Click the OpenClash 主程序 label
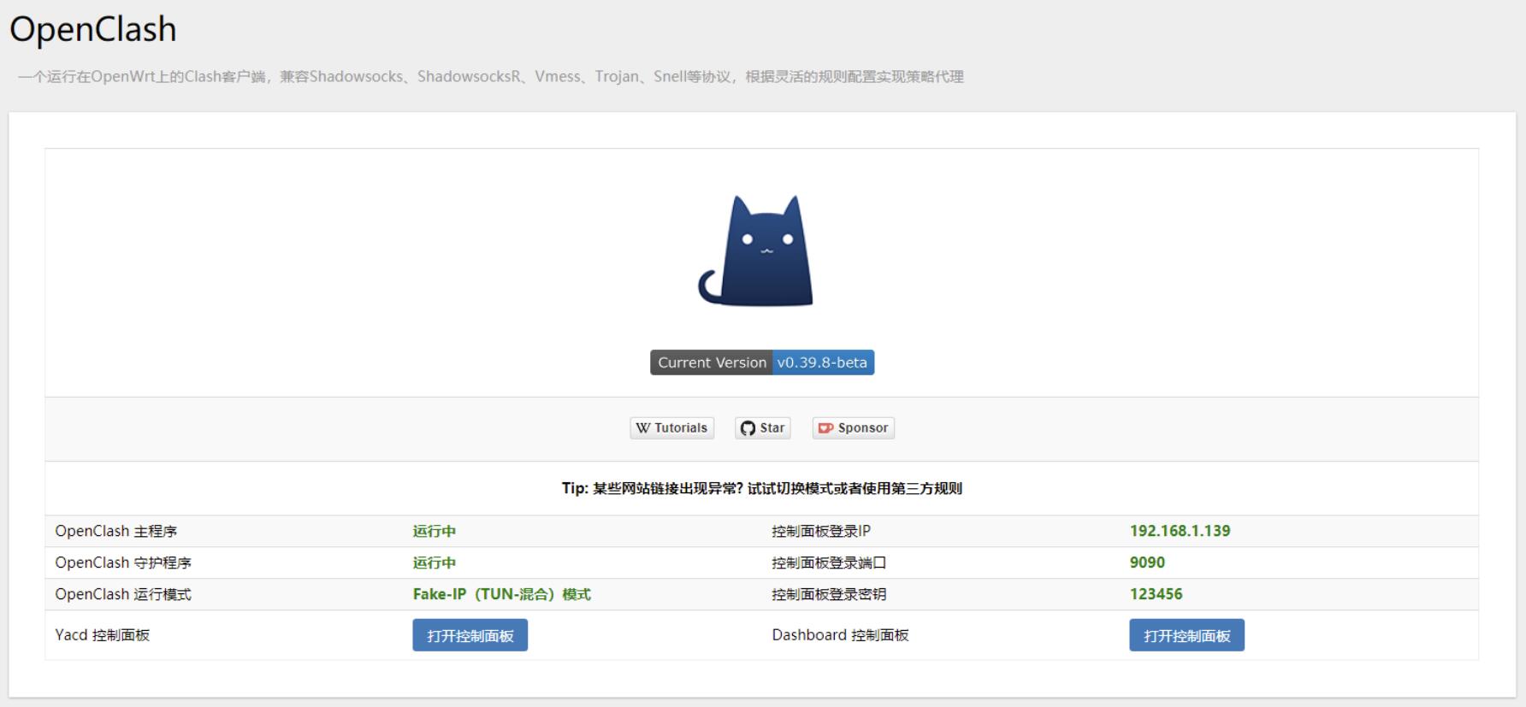1526x707 pixels. pyautogui.click(x=116, y=531)
